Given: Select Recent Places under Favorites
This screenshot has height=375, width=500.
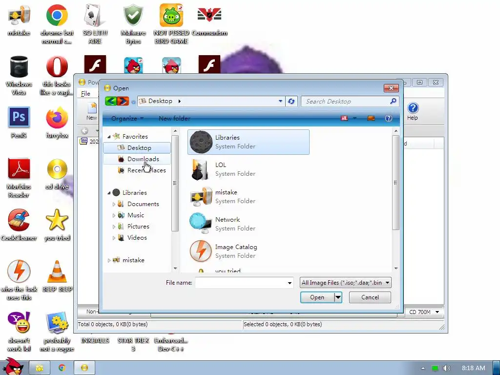Looking at the screenshot, I should [x=137, y=170].
